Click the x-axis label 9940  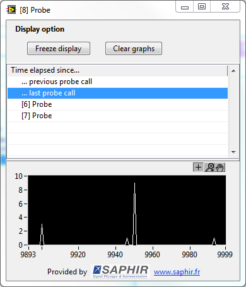[x=115, y=255]
